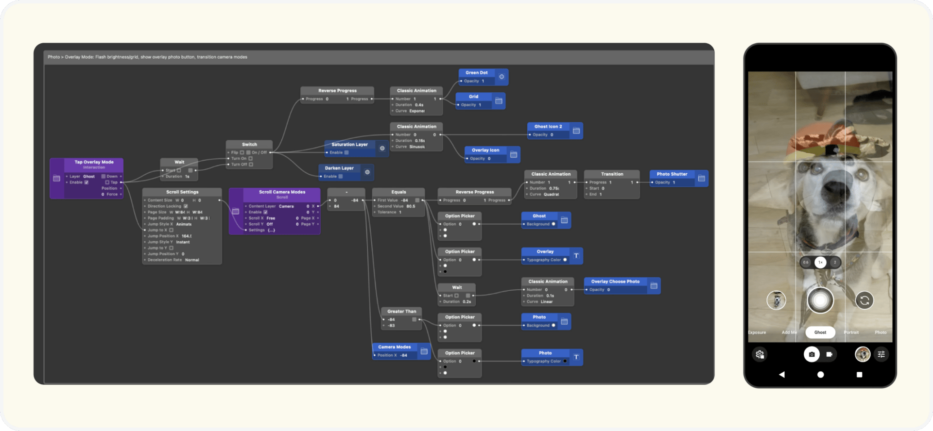Toggle Enable checkbox in Tap Overlay Mode
The image size is (933, 431).
(86, 182)
